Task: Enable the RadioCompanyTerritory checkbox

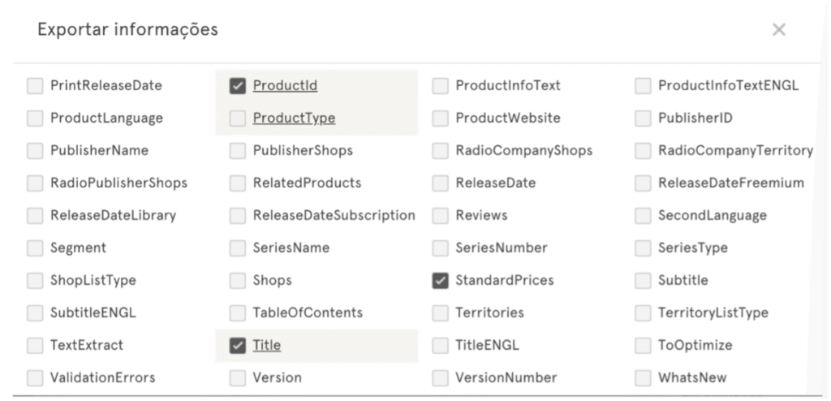Action: pos(644,151)
